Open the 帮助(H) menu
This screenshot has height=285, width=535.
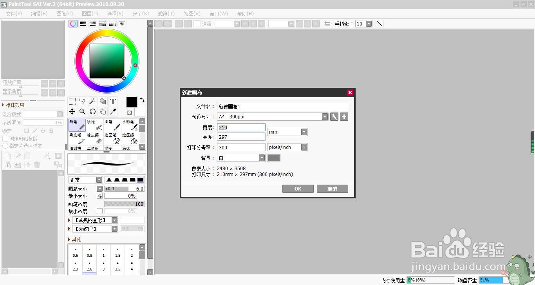click(x=245, y=14)
